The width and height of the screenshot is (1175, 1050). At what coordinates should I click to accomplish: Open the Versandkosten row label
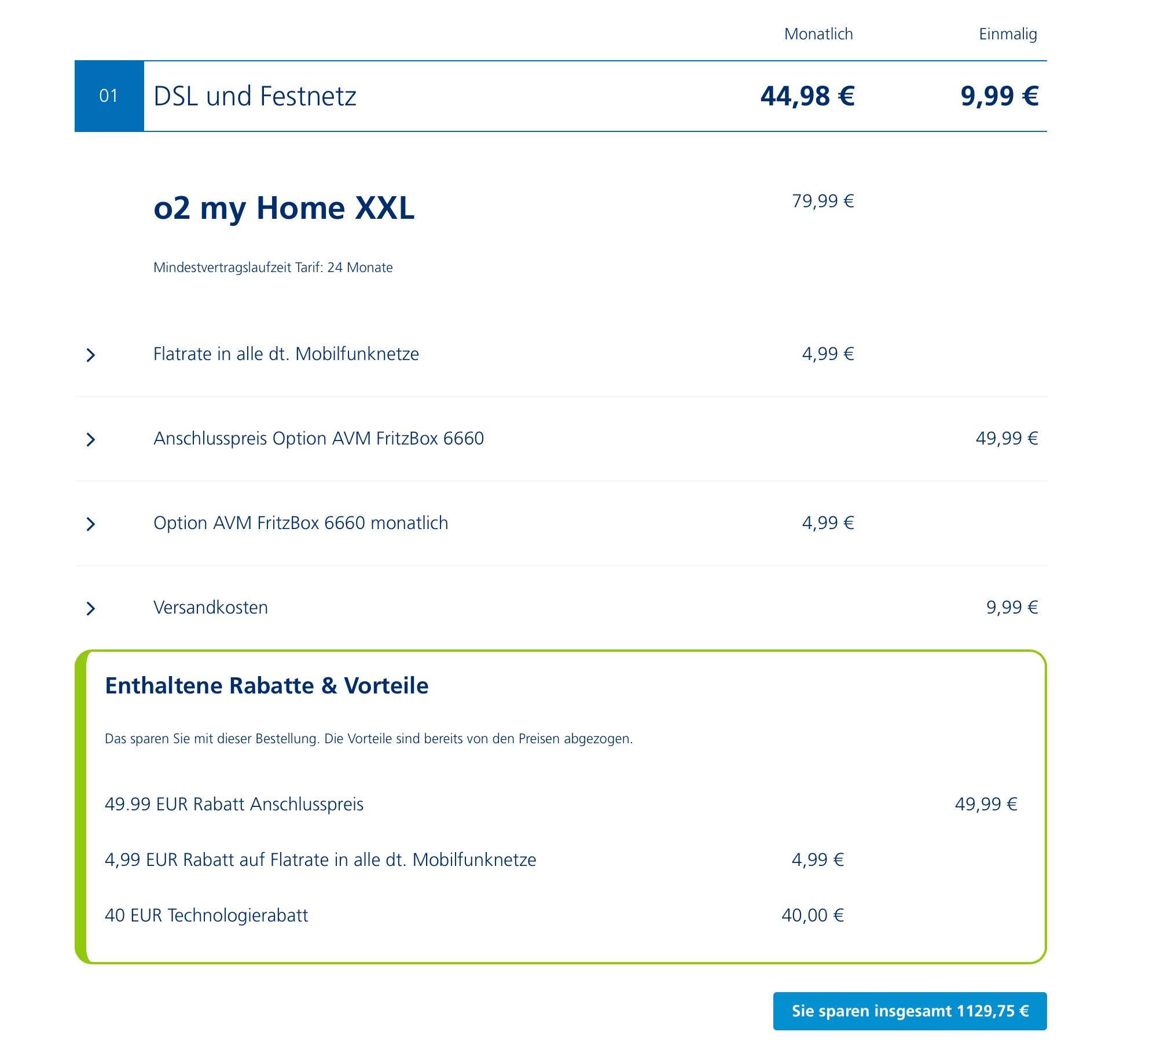click(x=211, y=607)
